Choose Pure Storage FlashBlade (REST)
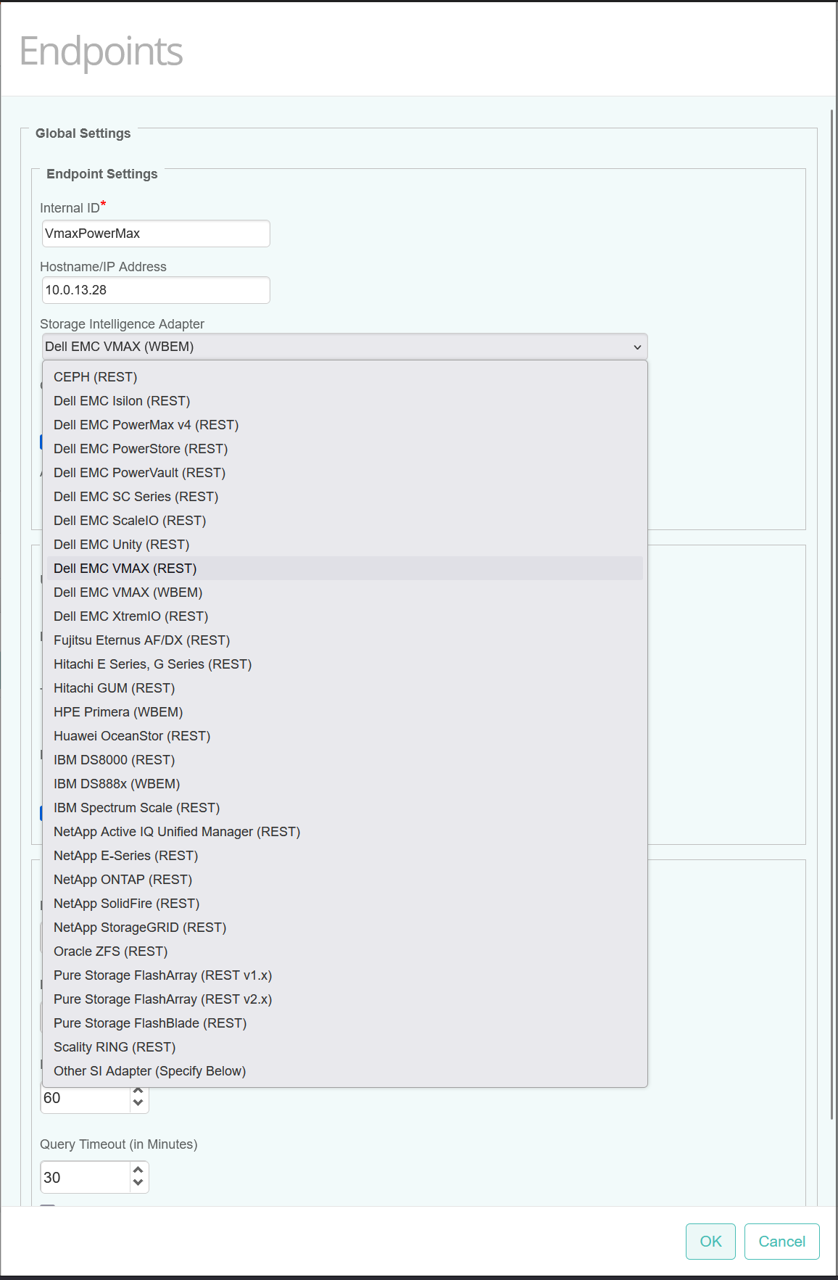The image size is (838, 1280). (x=345, y=1023)
